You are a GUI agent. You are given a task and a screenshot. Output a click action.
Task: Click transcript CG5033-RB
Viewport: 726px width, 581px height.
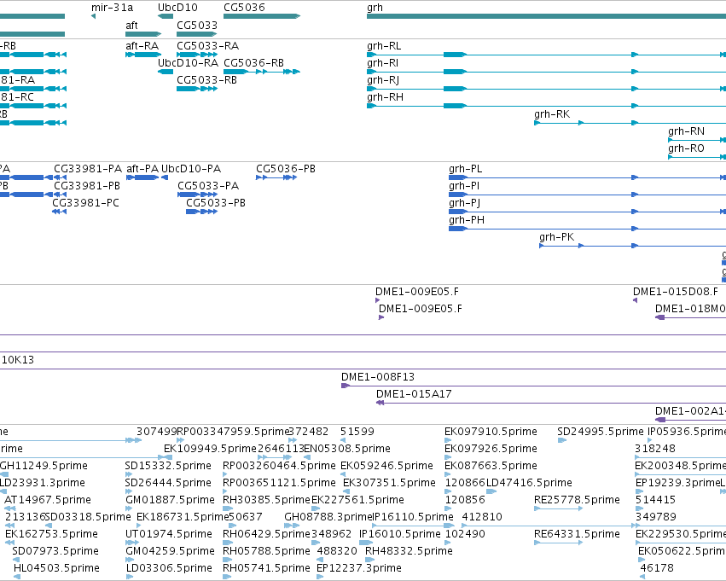(207, 80)
